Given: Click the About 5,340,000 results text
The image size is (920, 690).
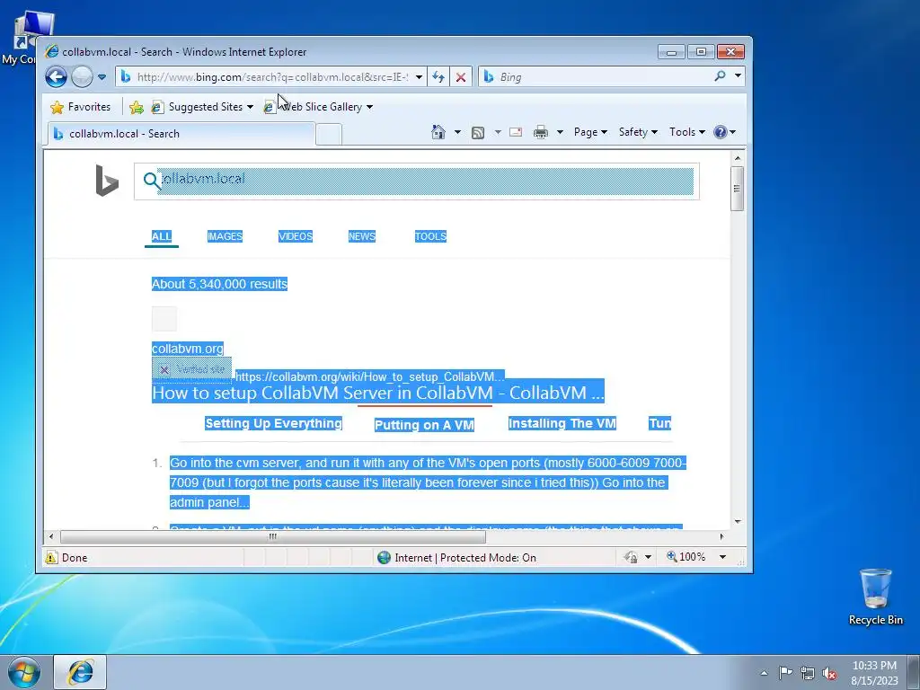Looking at the screenshot, I should tap(219, 284).
